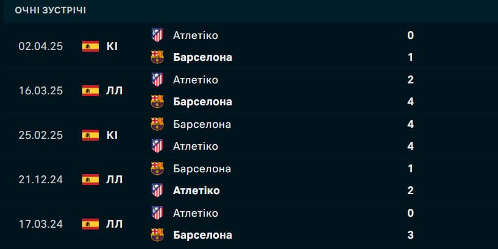Select the ЛЛ competition label for 16.03.25

point(114,91)
